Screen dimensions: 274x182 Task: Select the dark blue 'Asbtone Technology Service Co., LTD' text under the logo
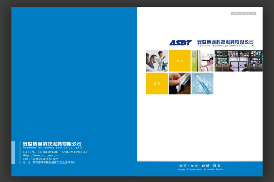tap(226, 45)
